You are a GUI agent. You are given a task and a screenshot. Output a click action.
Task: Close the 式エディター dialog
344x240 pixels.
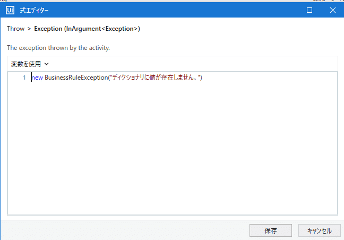(x=333, y=10)
